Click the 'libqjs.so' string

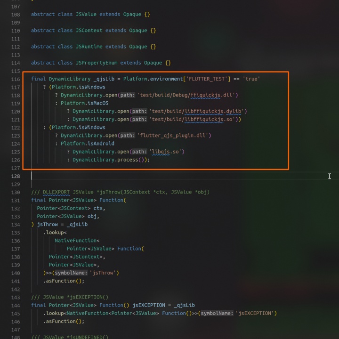point(165,152)
